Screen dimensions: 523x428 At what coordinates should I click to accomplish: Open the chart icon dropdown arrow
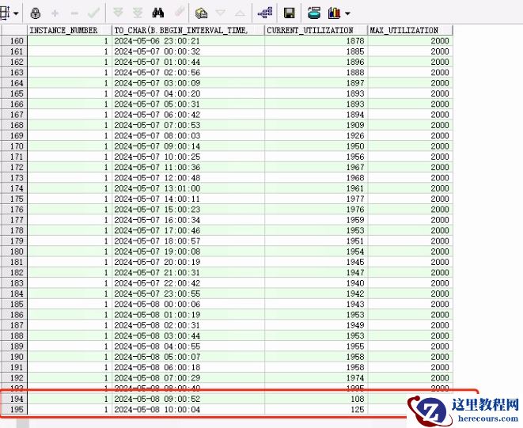347,13
